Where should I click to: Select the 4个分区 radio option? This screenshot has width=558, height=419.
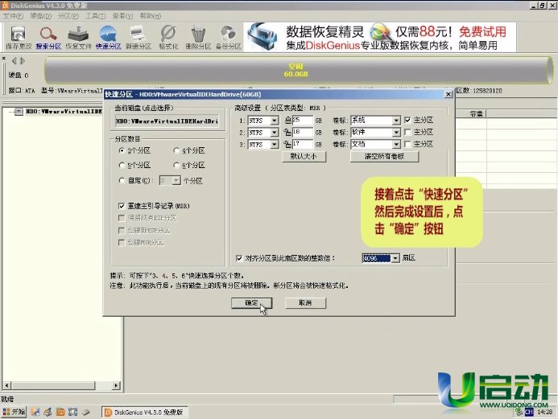[x=176, y=150]
